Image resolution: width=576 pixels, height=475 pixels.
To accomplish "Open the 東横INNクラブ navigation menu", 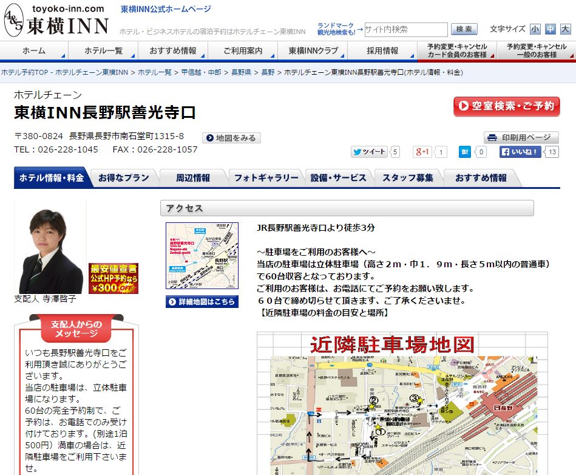I will (313, 51).
